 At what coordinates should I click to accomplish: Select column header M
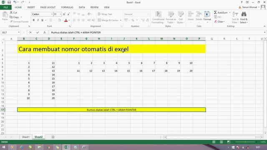coord(161,39)
